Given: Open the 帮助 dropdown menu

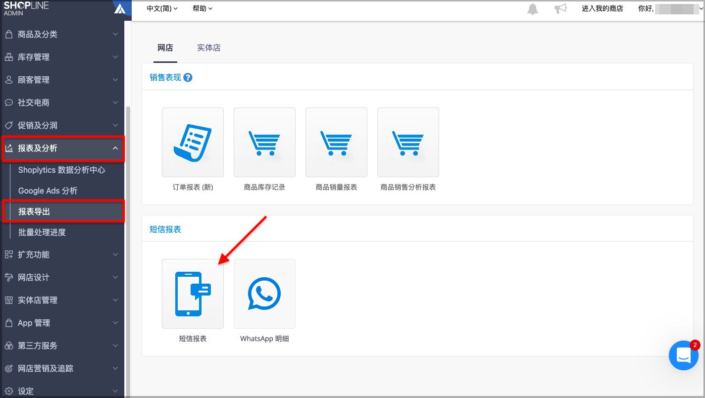Looking at the screenshot, I should pyautogui.click(x=202, y=8).
